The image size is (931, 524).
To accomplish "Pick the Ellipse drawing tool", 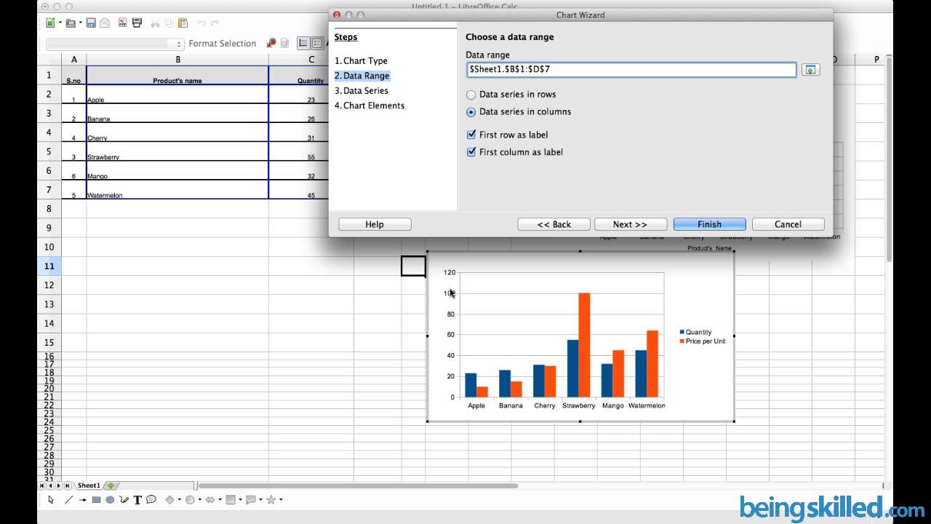I will (x=110, y=499).
